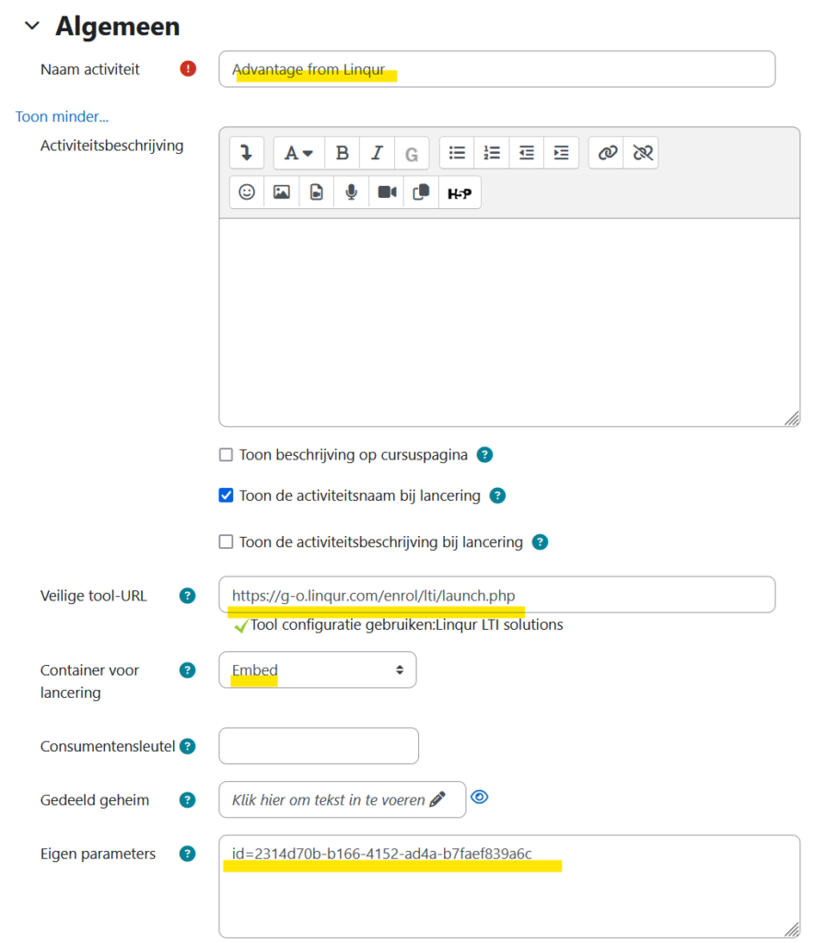Image resolution: width=827 pixels, height=943 pixels.
Task: Open the 'Container voor lancering' Embed dropdown
Action: (317, 670)
